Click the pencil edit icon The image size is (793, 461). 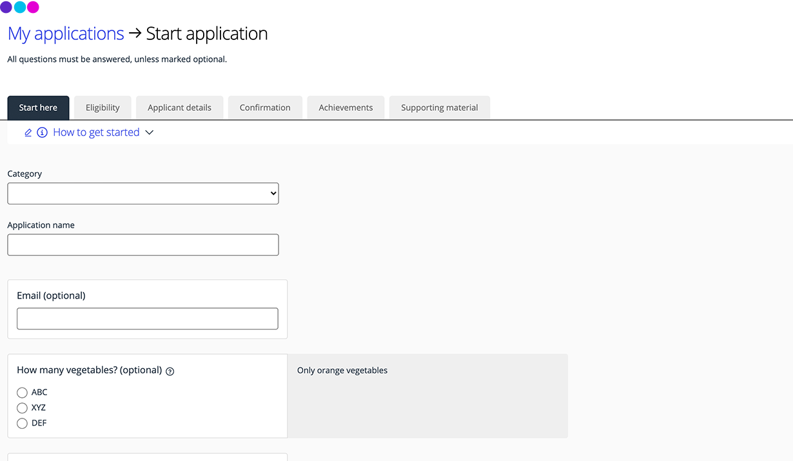coord(28,133)
